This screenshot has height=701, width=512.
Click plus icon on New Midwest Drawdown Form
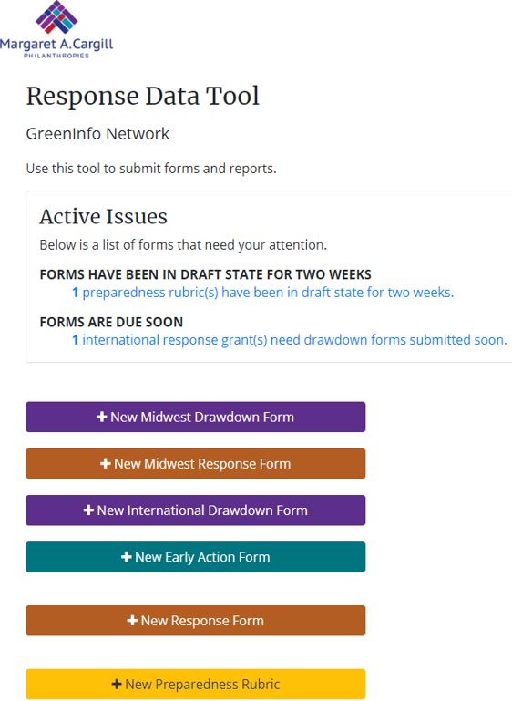pyautogui.click(x=101, y=417)
